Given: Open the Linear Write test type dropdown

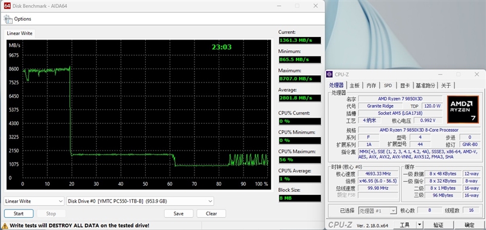Looking at the screenshot, I should click(x=34, y=201).
